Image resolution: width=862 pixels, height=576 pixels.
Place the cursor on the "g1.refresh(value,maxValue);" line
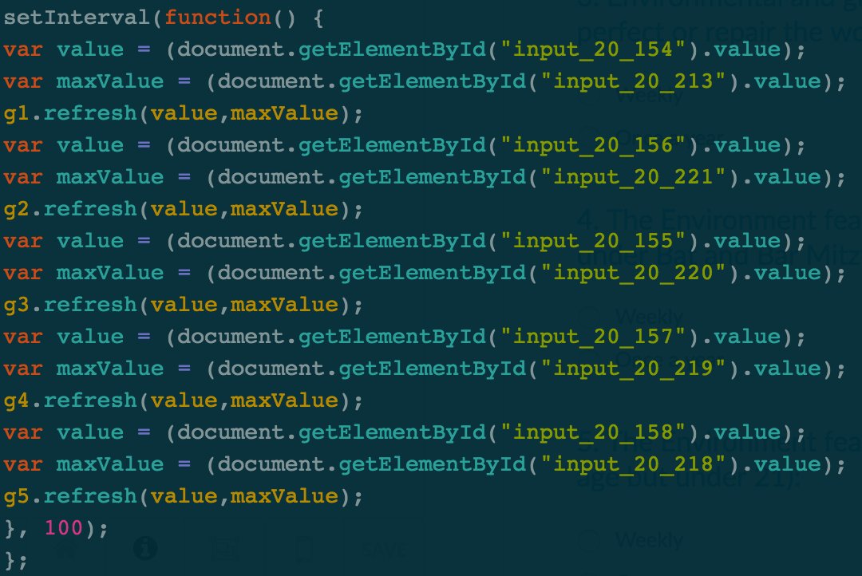coord(183,113)
